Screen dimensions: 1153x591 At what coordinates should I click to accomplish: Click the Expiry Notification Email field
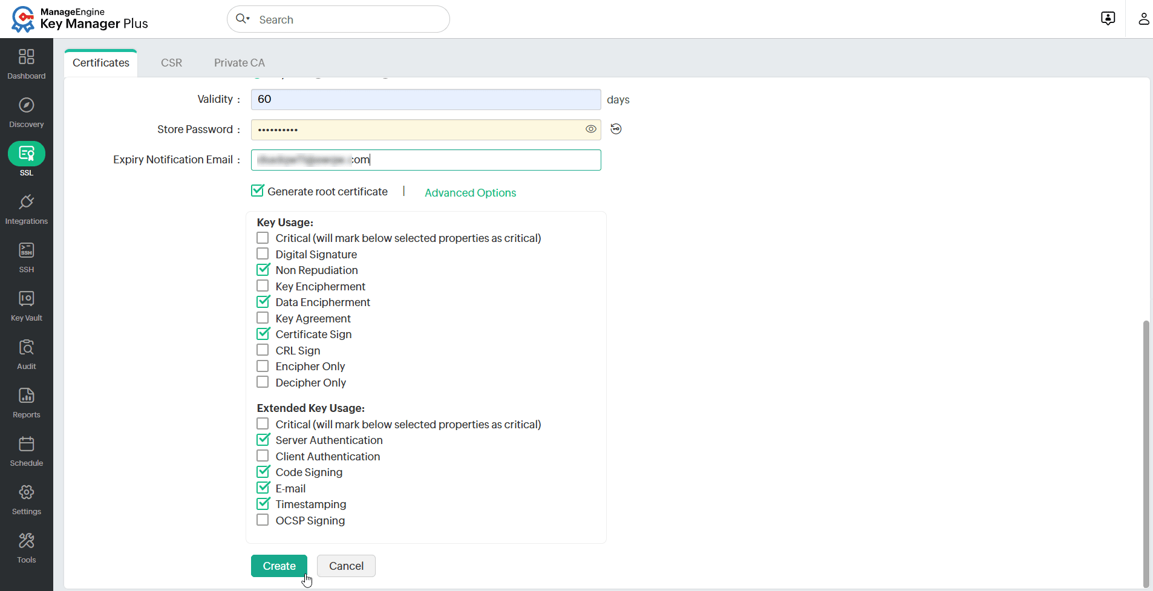point(426,160)
